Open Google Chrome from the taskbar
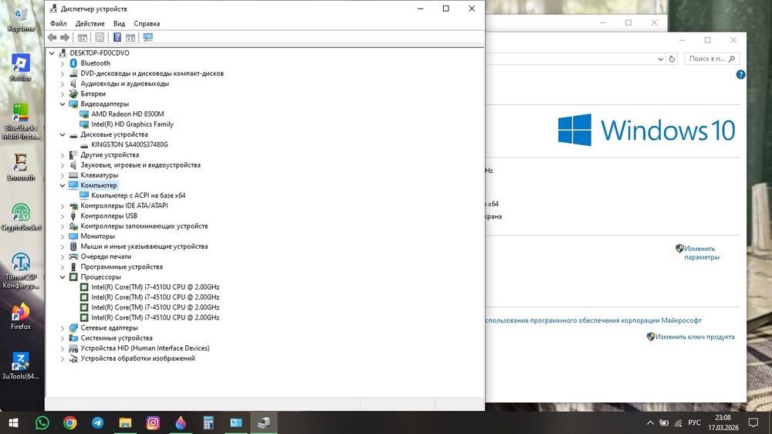 [70, 422]
